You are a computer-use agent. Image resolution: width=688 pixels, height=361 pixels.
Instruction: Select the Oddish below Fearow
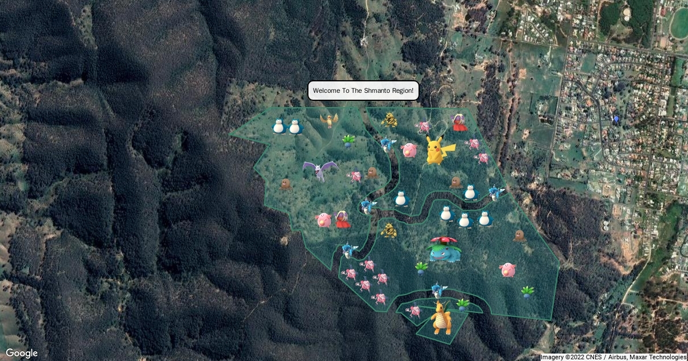tap(349, 141)
